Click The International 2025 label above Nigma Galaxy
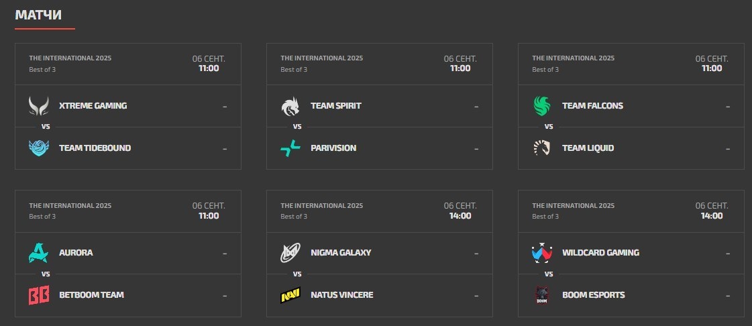The height and width of the screenshot is (326, 752). [321, 205]
